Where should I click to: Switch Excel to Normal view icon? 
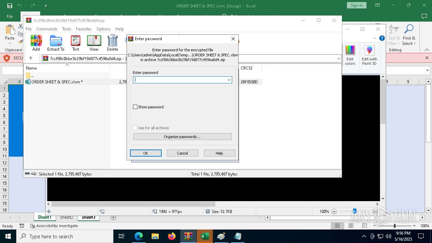click(x=337, y=226)
